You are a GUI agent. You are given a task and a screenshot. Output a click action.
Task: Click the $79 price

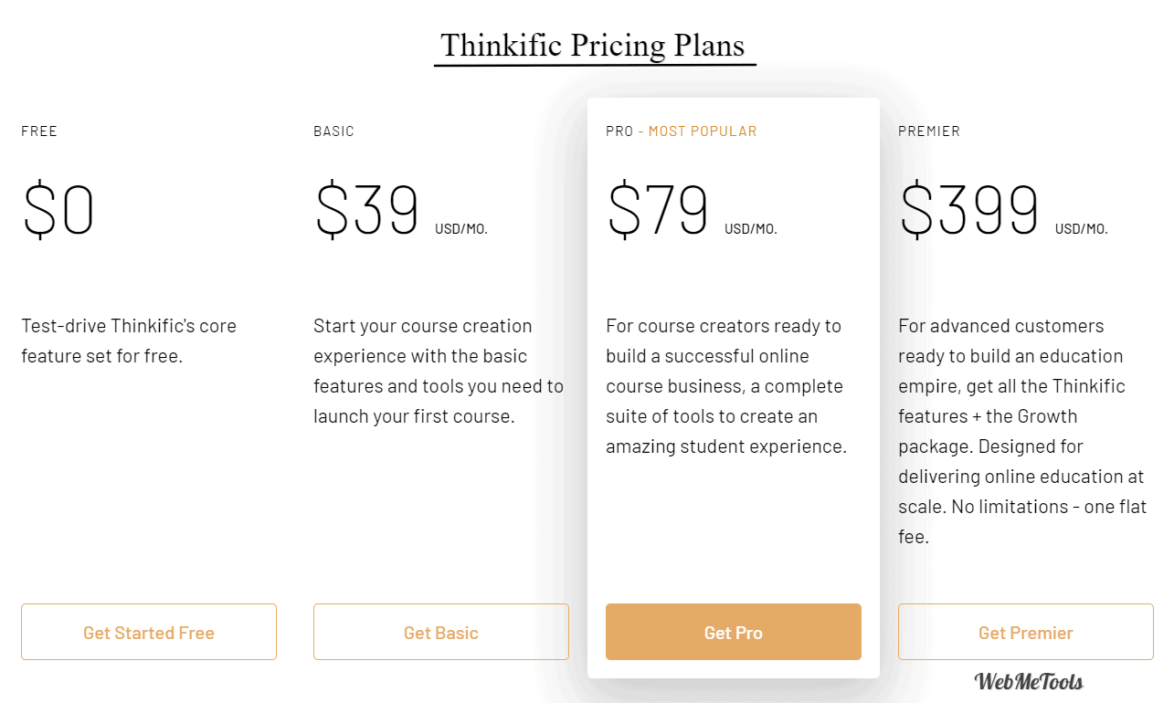click(658, 211)
